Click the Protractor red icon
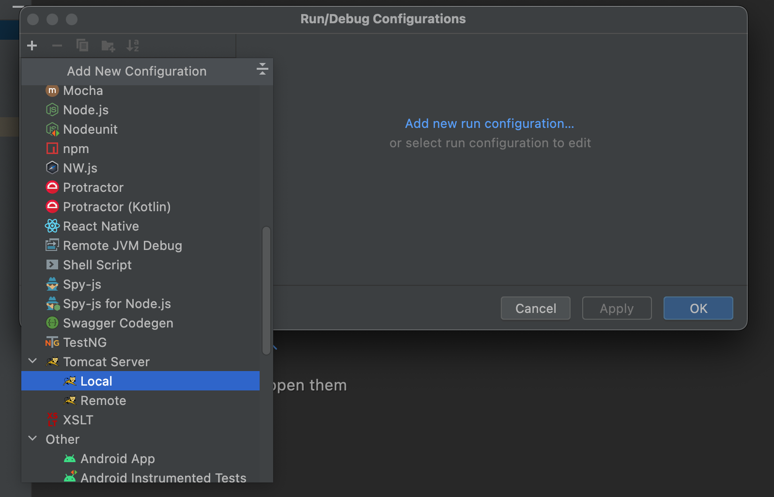Viewport: 774px width, 497px height. (52, 187)
